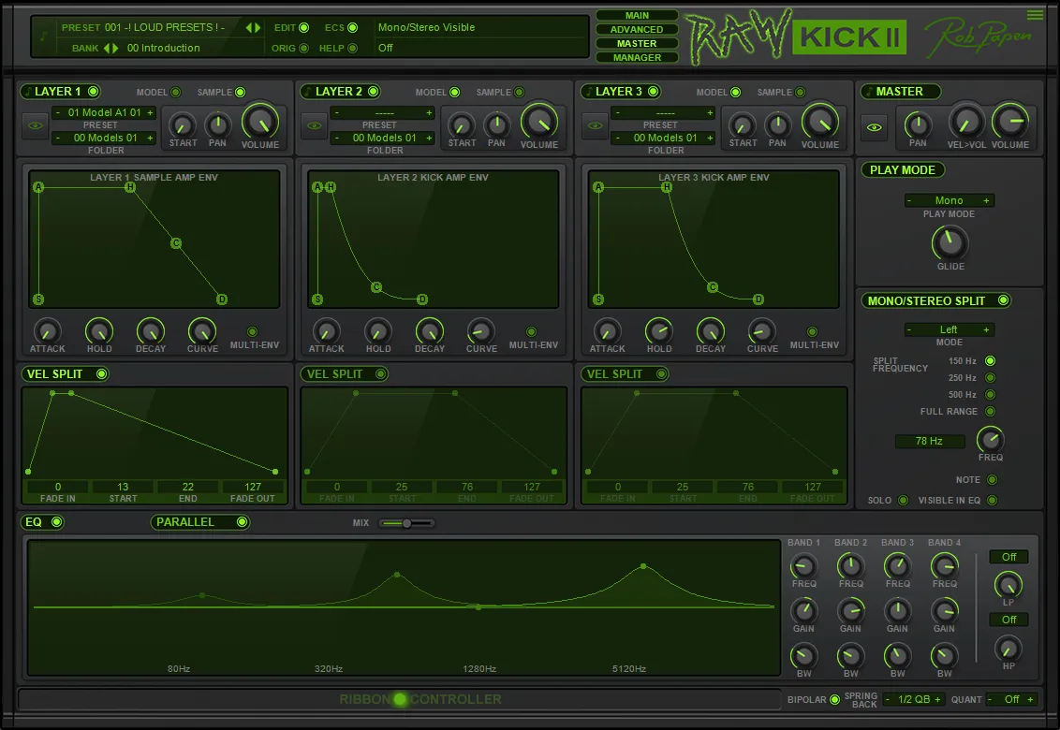
Task: Click the Layer 1 ATTACK knob
Action: tap(47, 331)
